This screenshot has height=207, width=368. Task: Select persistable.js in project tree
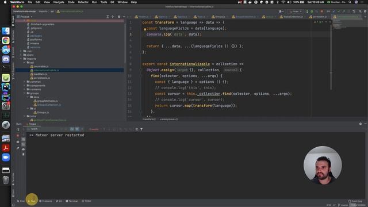coord(42,78)
